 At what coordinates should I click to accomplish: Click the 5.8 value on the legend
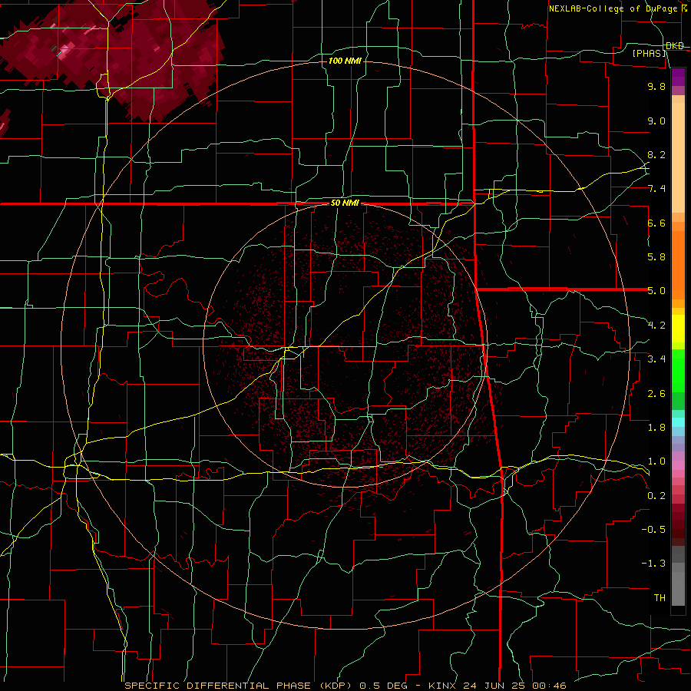point(656,257)
